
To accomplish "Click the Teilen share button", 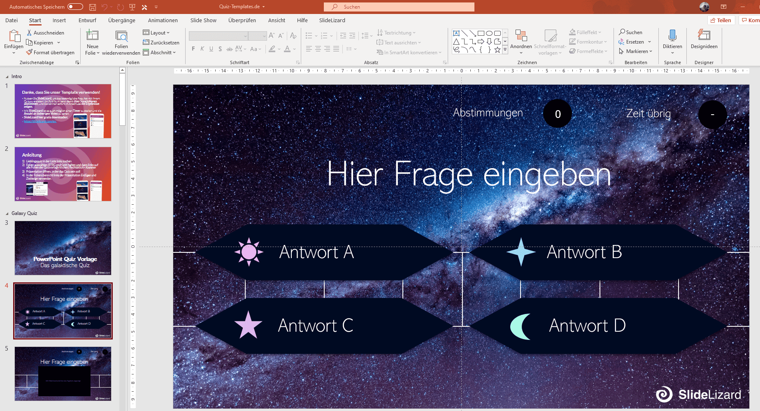I will click(721, 20).
